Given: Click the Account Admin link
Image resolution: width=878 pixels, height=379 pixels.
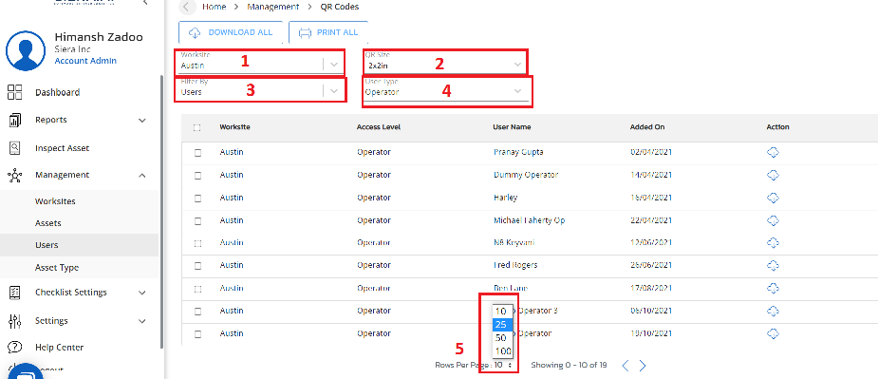Looking at the screenshot, I should point(85,61).
